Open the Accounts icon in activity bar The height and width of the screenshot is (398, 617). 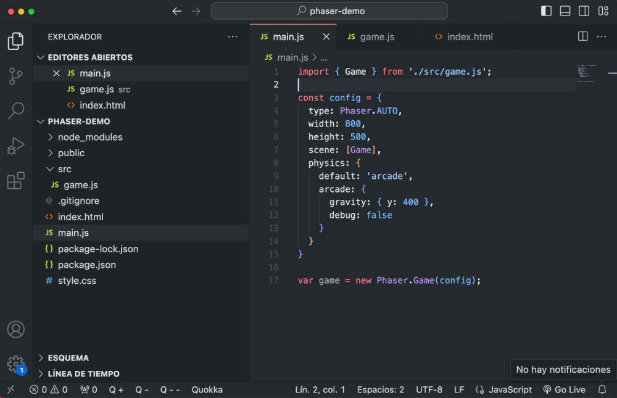click(x=16, y=330)
